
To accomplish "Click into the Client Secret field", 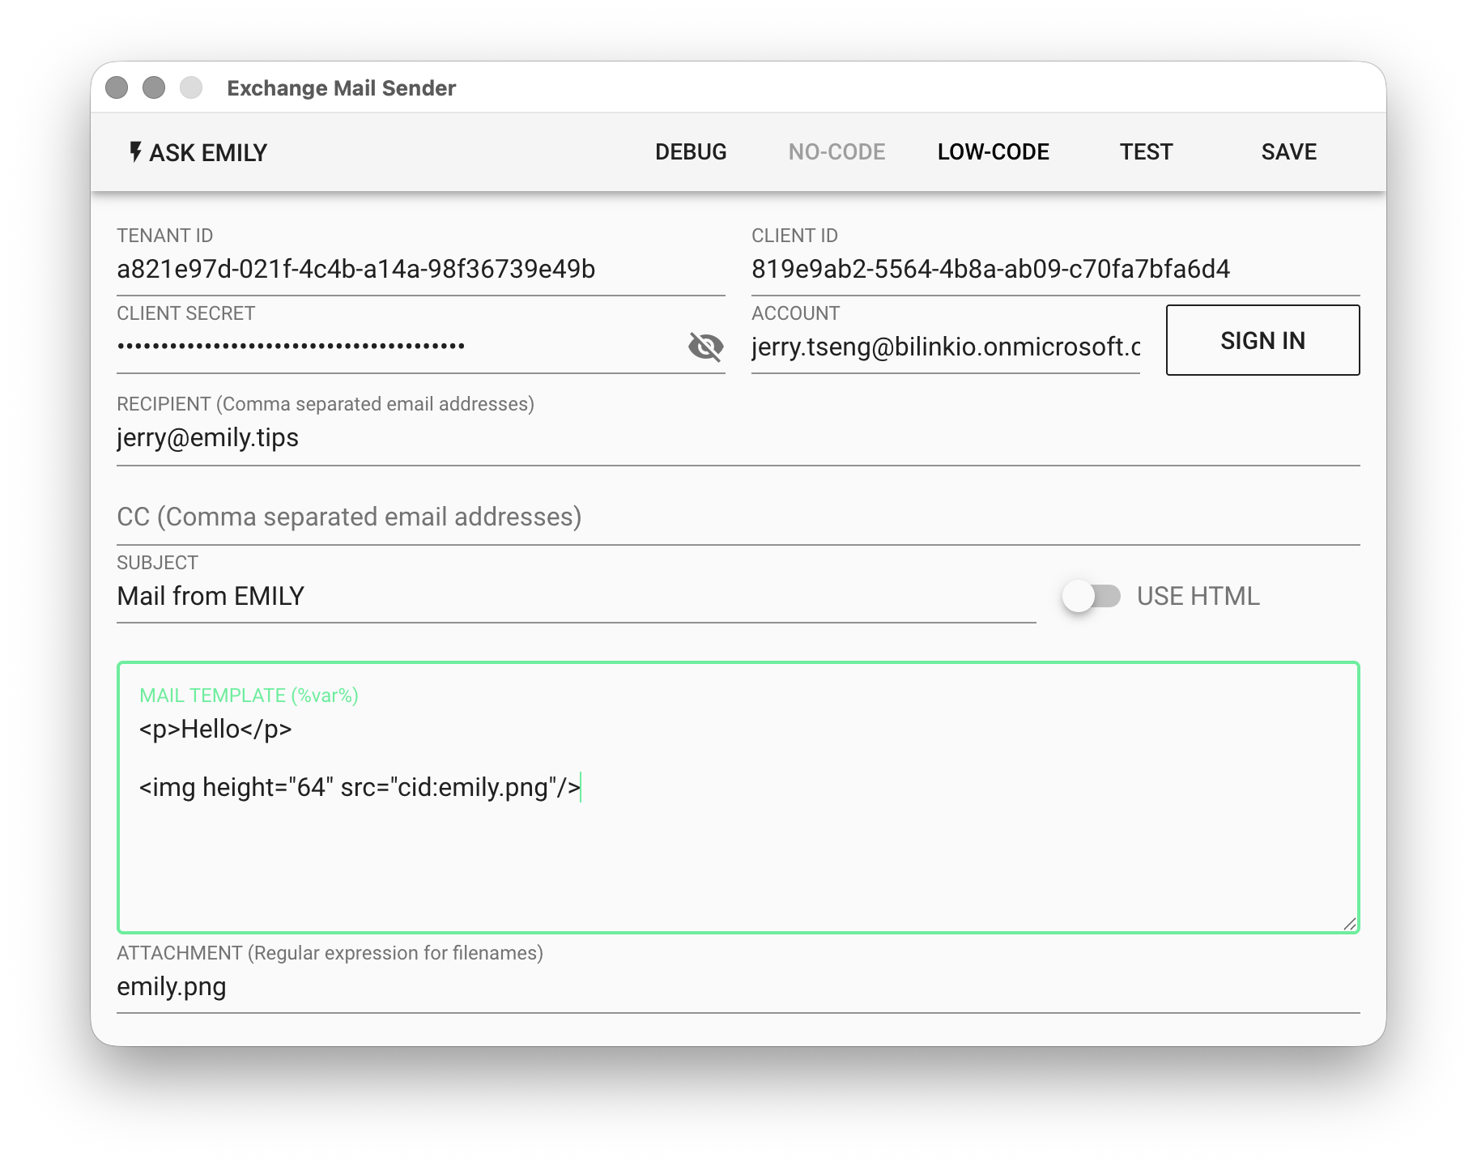I will click(397, 347).
